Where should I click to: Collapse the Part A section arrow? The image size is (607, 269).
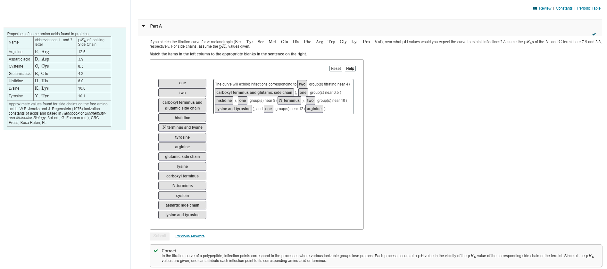click(x=144, y=26)
